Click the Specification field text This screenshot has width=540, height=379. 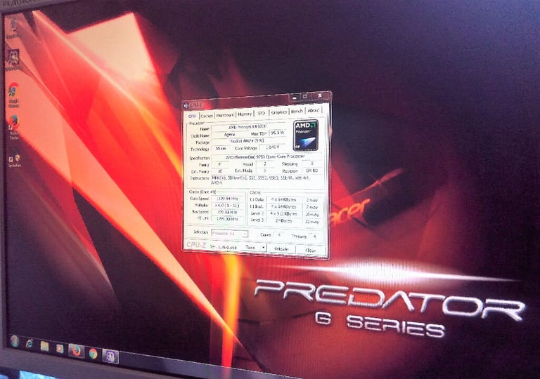click(x=268, y=157)
